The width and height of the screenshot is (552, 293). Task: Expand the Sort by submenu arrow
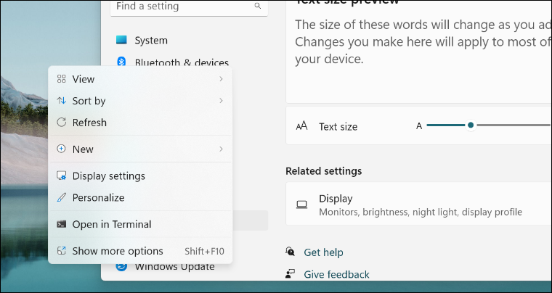tap(221, 101)
